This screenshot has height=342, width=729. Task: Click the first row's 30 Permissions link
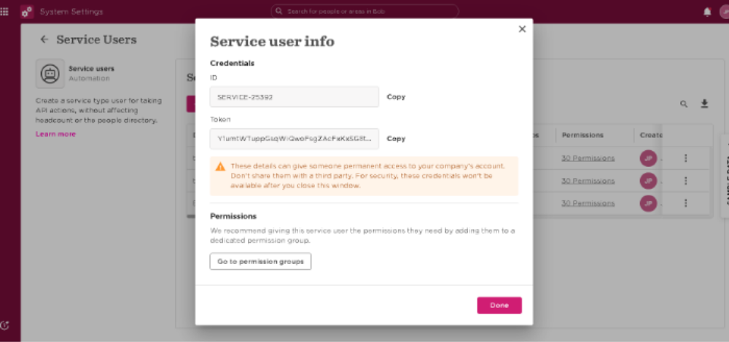pyautogui.click(x=588, y=158)
